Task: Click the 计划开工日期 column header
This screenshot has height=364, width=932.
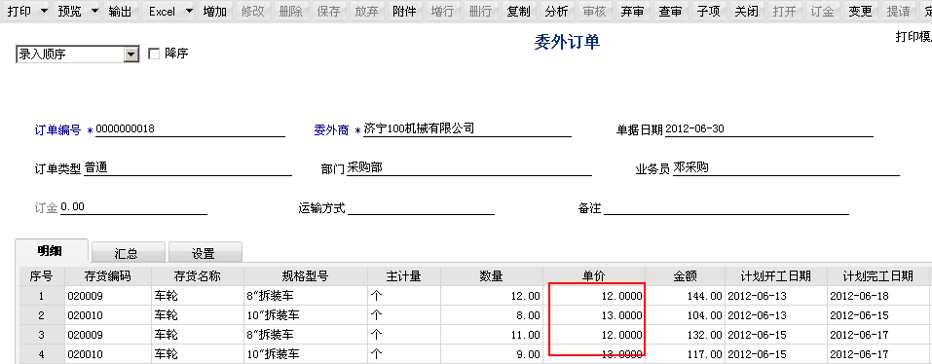Action: point(775,276)
